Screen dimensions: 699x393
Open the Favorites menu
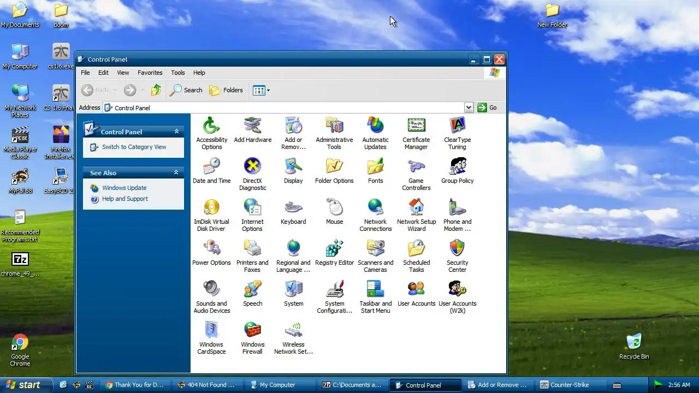(x=150, y=73)
